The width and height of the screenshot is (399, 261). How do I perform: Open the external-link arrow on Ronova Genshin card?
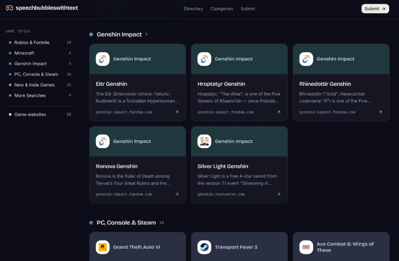(177, 194)
